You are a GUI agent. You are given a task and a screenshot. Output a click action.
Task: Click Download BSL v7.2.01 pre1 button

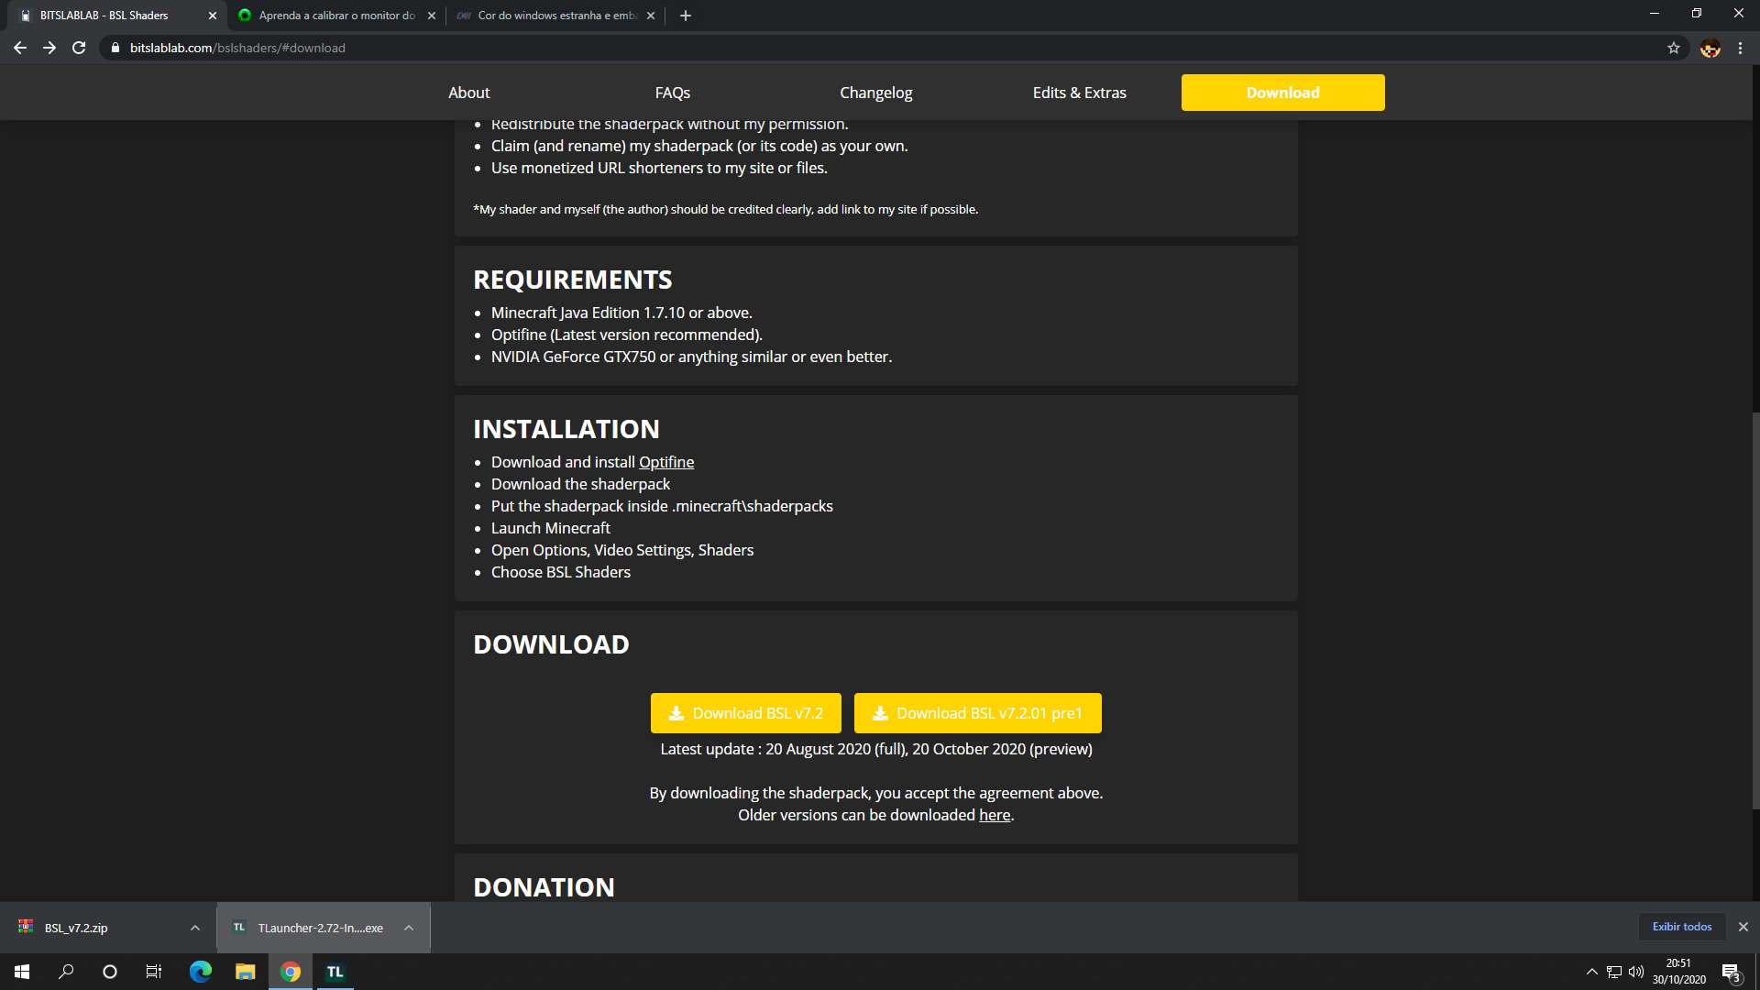point(978,713)
